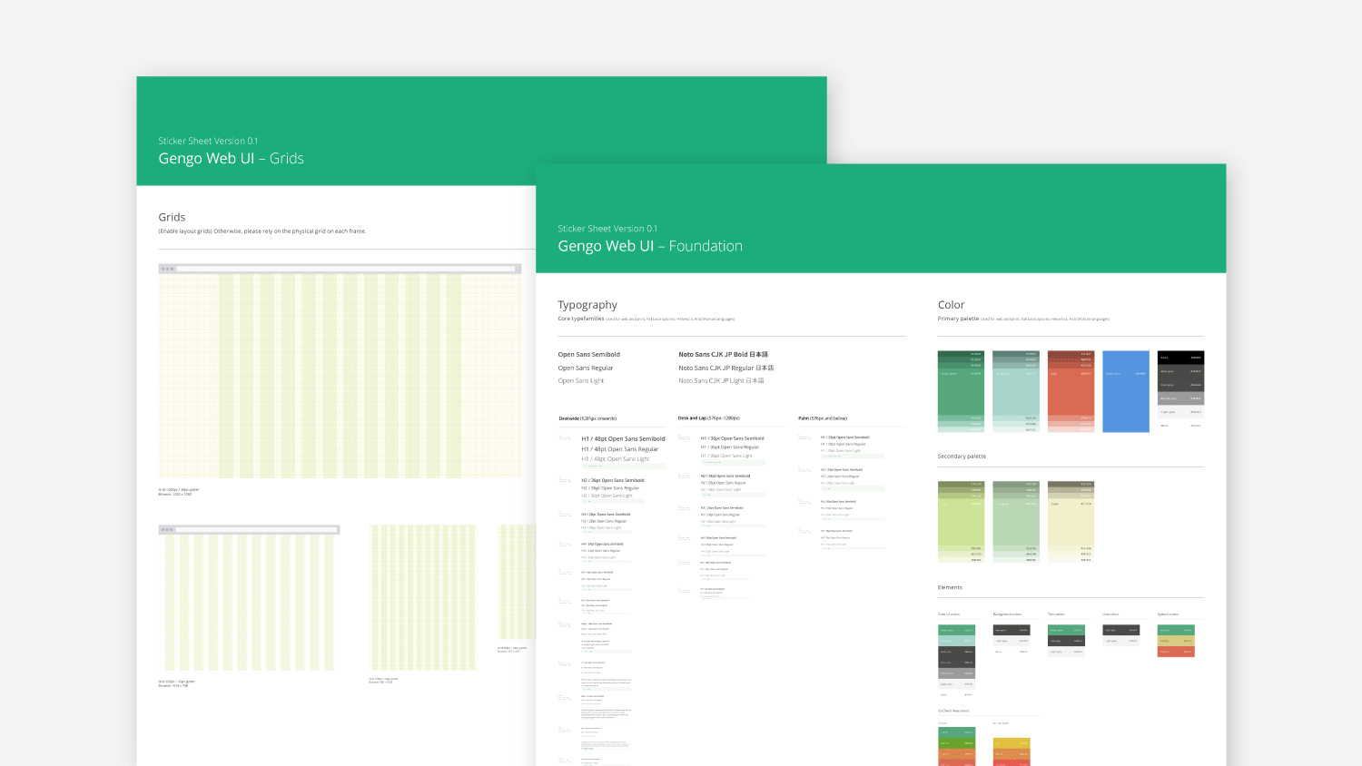1362x766 pixels.
Task: Open the second grid mockup with browser bar
Action: click(x=249, y=598)
